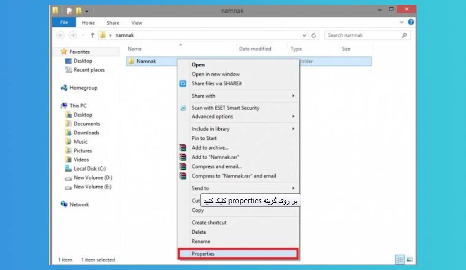Select Network in navigation pane
The image size is (466, 270).
[79, 205]
